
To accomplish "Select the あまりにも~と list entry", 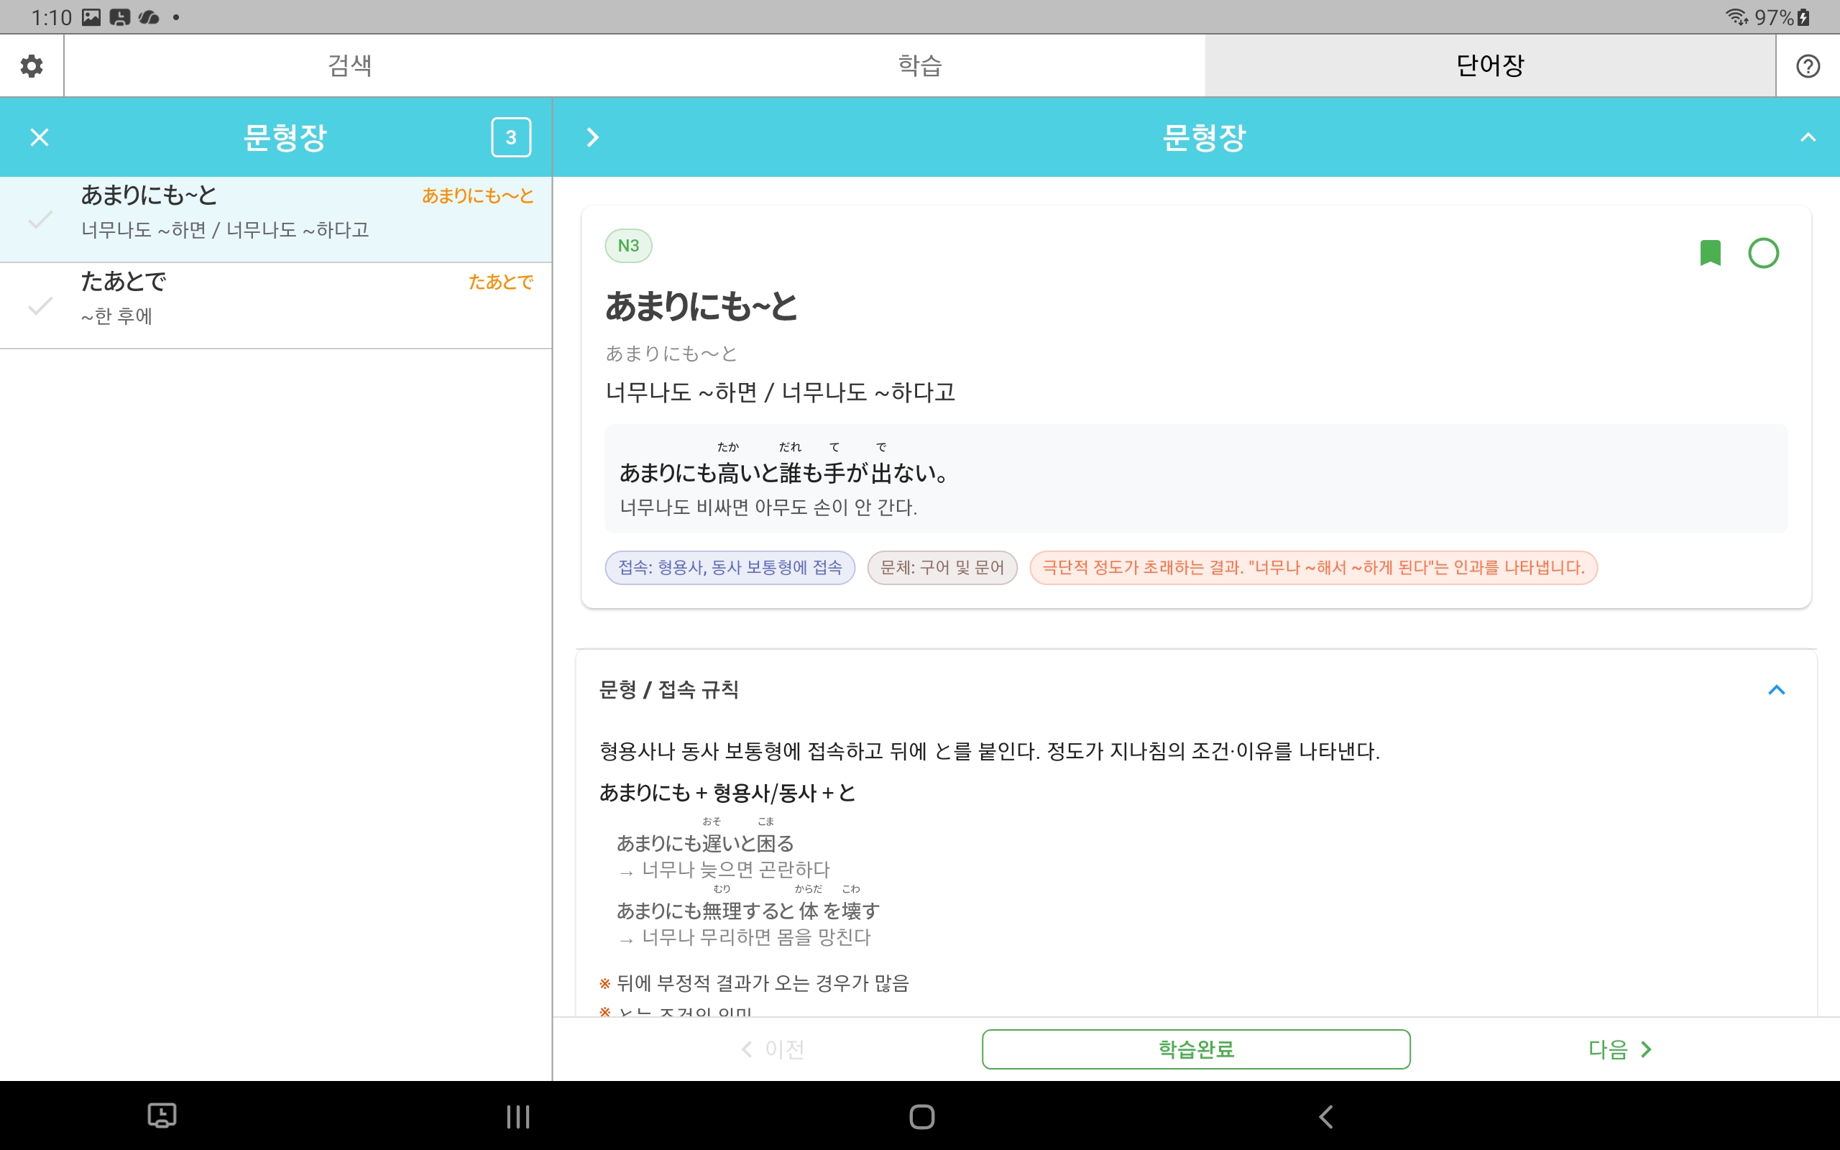I will pyautogui.click(x=276, y=220).
